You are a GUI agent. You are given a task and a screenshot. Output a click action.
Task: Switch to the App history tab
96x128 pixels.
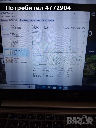(24, 20)
